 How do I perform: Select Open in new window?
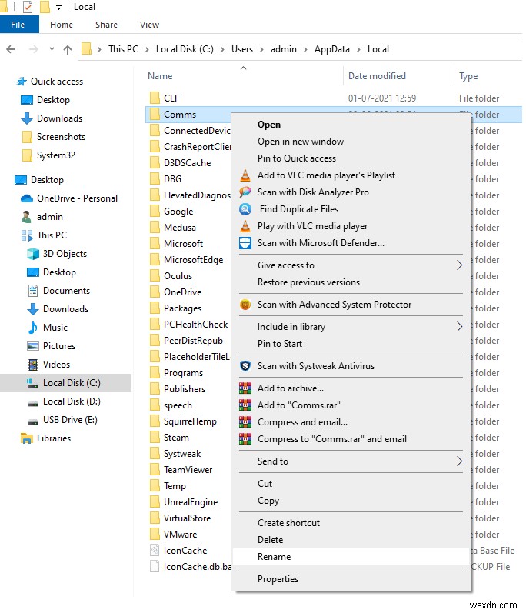pyautogui.click(x=351, y=142)
